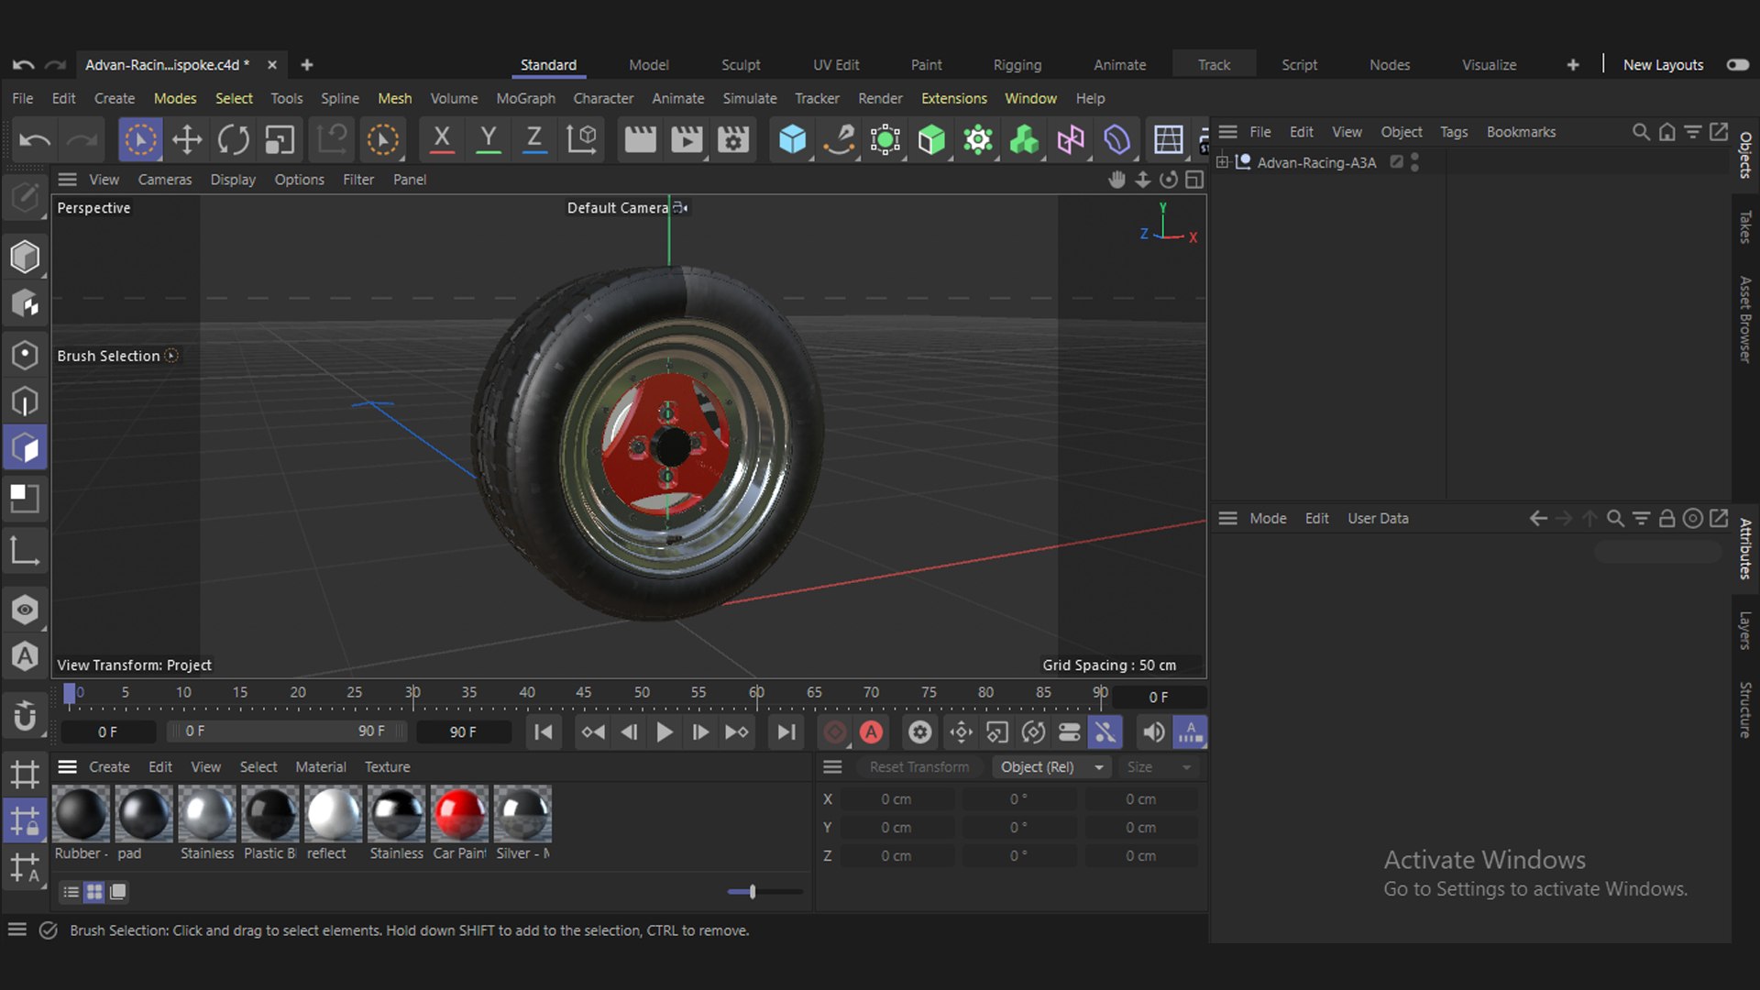This screenshot has width=1760, height=990.
Task: Click the MoGraph Cloner icon
Action: coord(978,140)
